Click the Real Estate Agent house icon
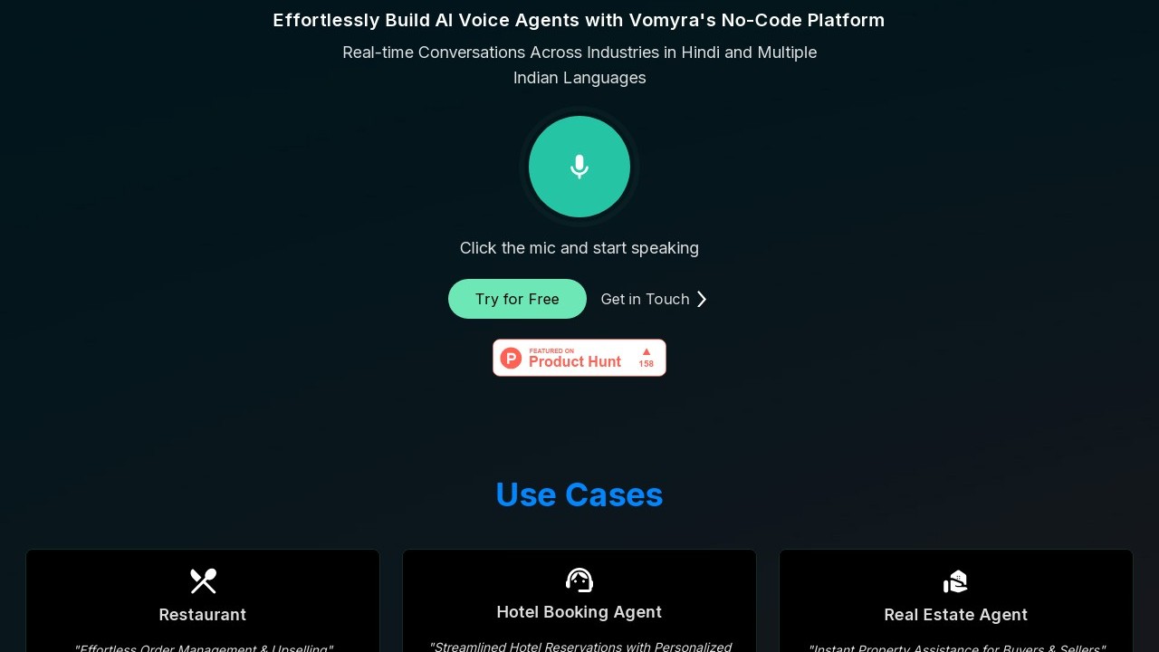This screenshot has height=652, width=1159. pos(955,580)
